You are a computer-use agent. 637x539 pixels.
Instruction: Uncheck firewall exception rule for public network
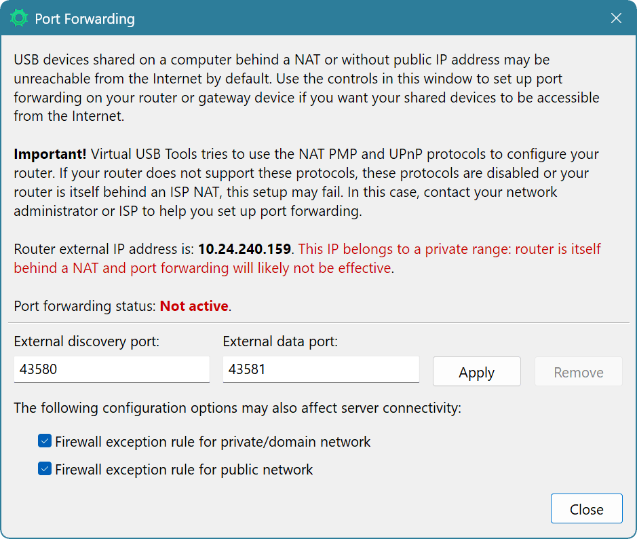point(44,468)
